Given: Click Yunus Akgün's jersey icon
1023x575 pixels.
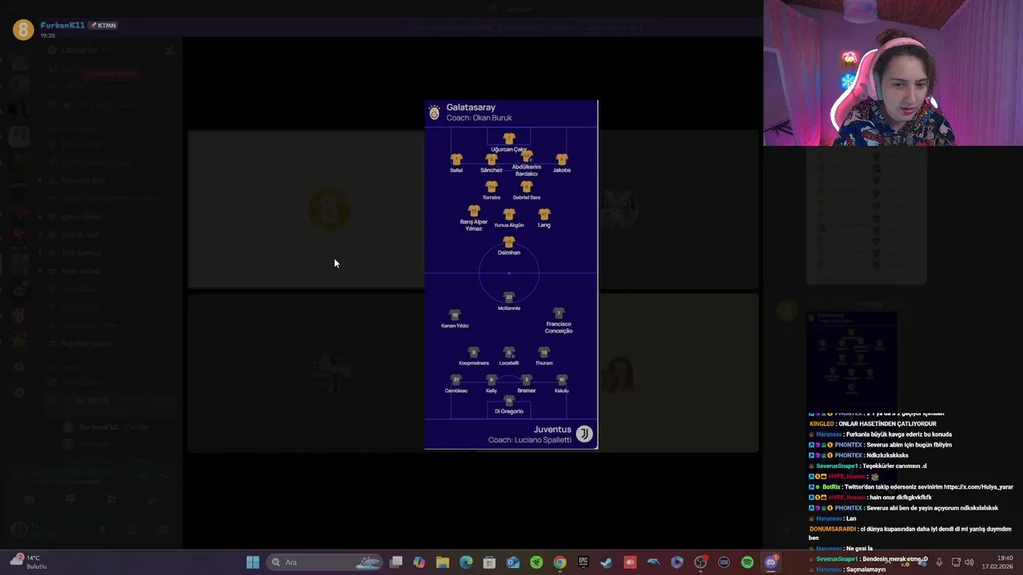Looking at the screenshot, I should 509,214.
